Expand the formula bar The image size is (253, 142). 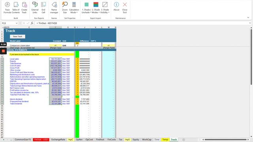coord(250,23)
